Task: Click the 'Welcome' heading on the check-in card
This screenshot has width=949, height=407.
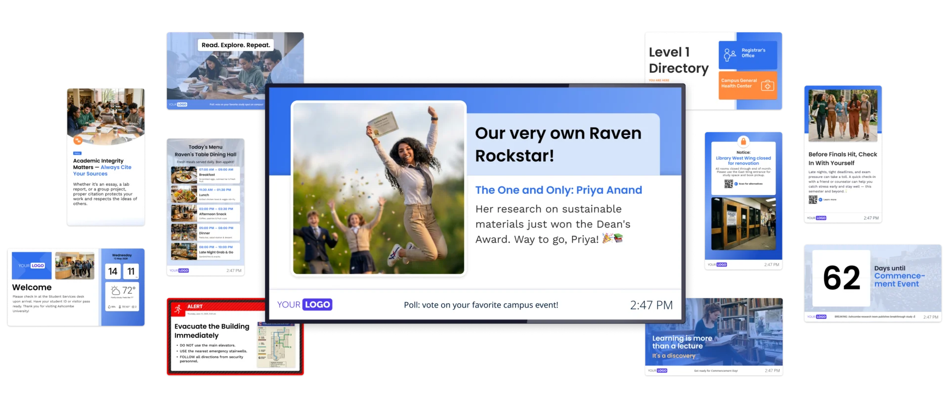Action: [32, 287]
